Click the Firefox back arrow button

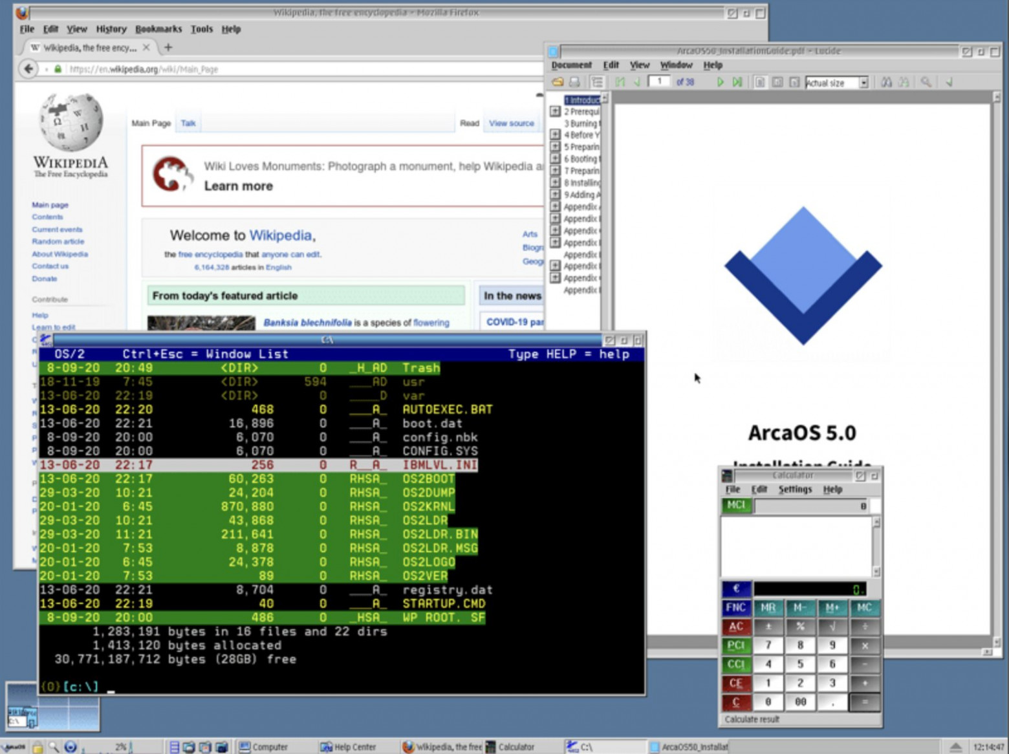[28, 69]
